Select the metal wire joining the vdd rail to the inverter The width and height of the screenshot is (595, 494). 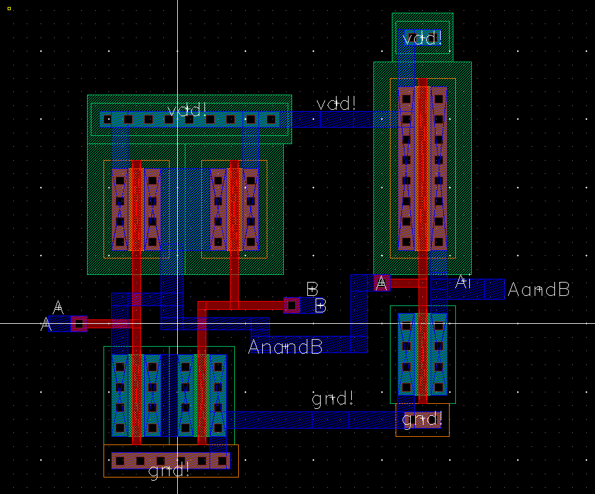click(339, 119)
